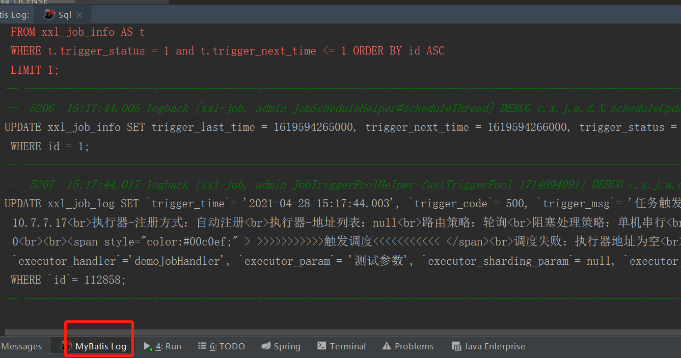Click the Spring leaf icon

tap(265, 346)
